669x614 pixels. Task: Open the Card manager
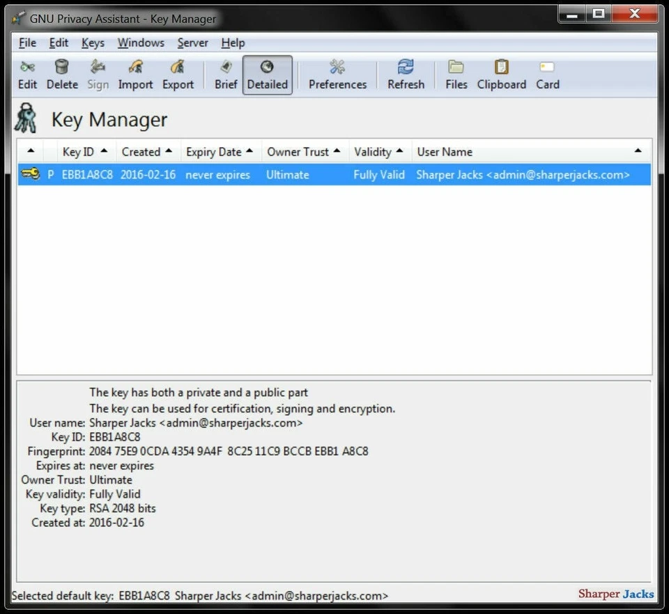pos(547,73)
